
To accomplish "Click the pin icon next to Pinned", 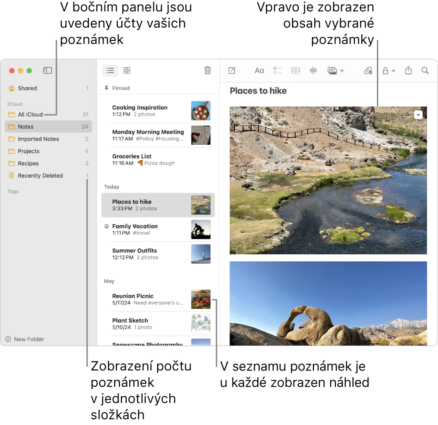I will 106,88.
